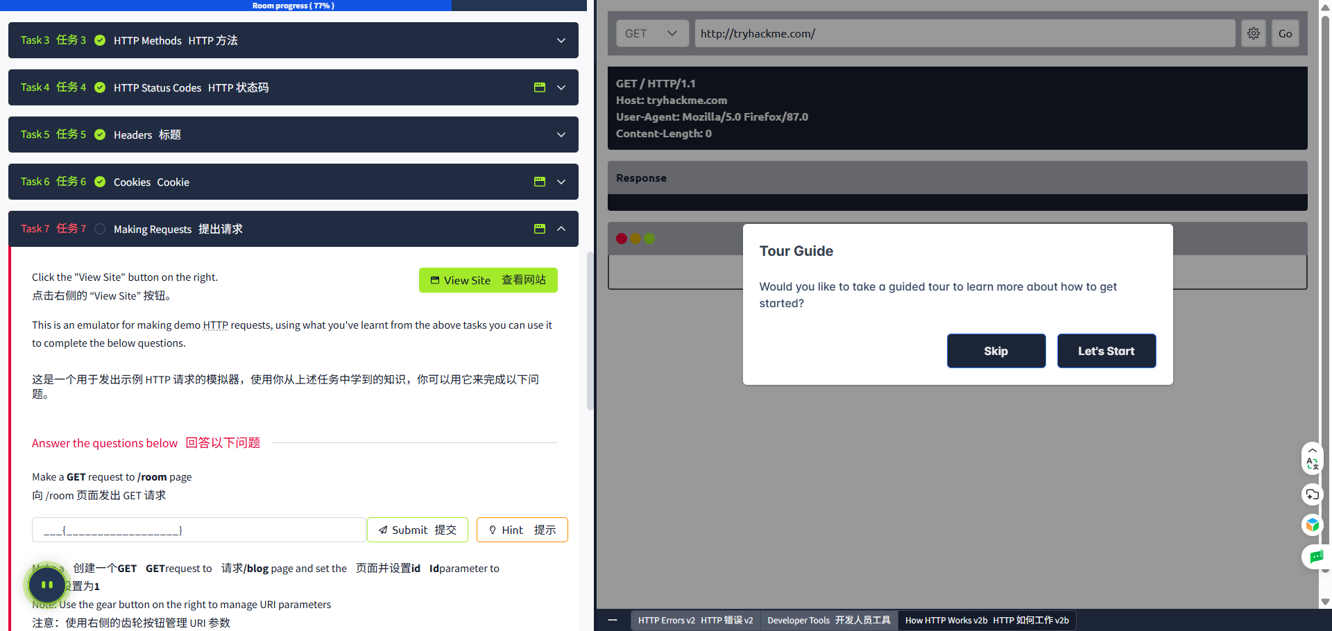Switch to Developer Tools tab
This screenshot has height=631, width=1332.
click(829, 620)
